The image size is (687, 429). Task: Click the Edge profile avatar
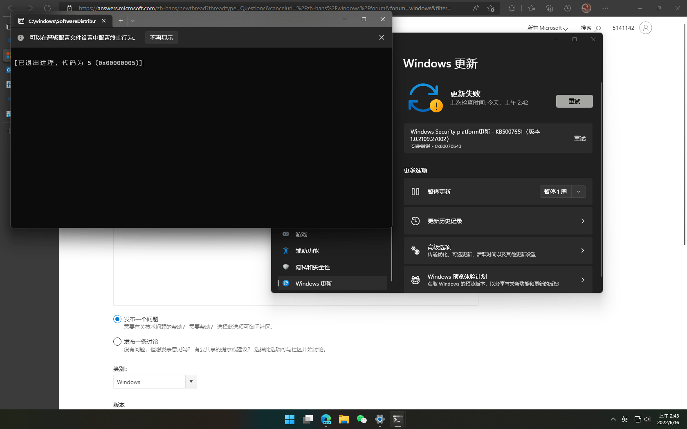coord(586,8)
